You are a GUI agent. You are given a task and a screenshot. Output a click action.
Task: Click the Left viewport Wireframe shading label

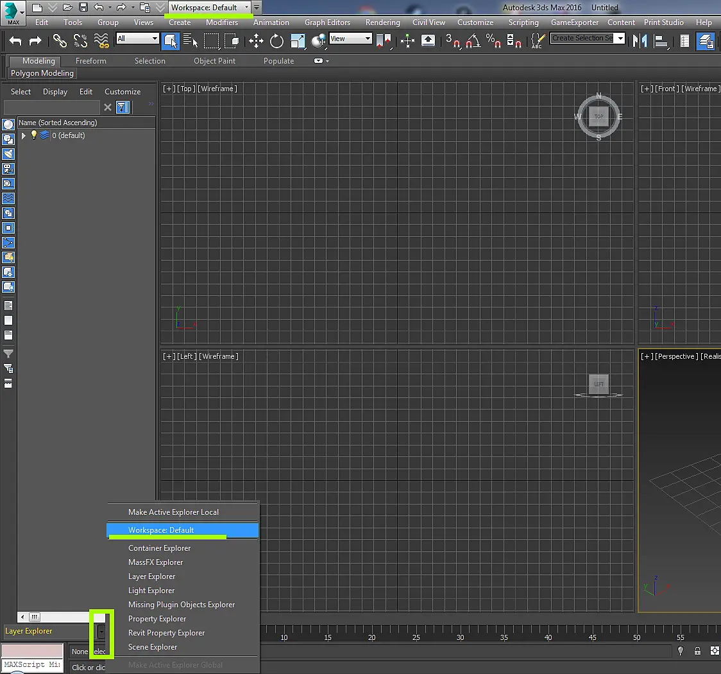click(x=218, y=356)
